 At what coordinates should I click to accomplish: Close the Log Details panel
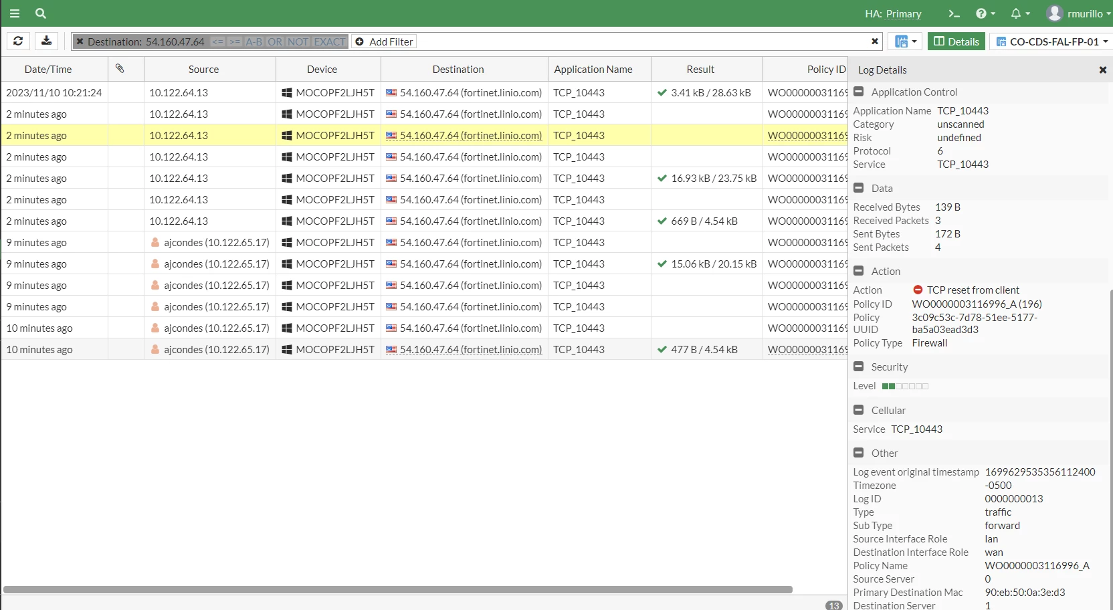click(1102, 70)
